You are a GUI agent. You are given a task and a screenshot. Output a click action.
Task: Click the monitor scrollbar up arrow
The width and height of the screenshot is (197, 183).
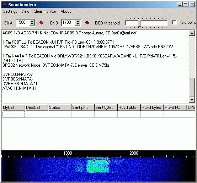(x=192, y=33)
